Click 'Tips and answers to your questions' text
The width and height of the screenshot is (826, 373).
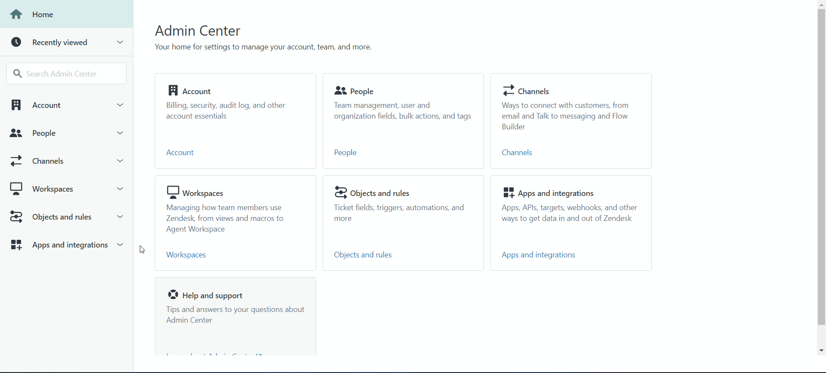pos(235,315)
